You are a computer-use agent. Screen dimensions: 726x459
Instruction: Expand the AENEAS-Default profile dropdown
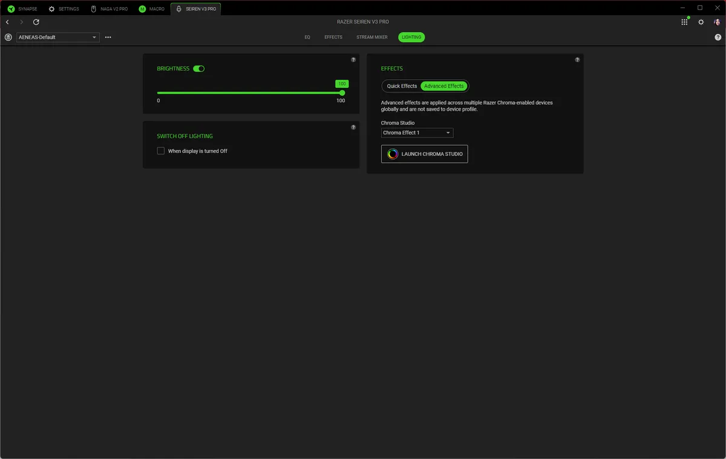(x=57, y=37)
